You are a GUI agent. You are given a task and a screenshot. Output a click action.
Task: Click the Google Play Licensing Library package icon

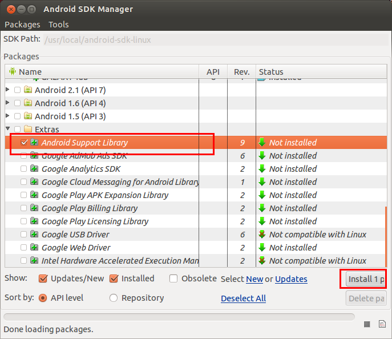tap(34, 221)
